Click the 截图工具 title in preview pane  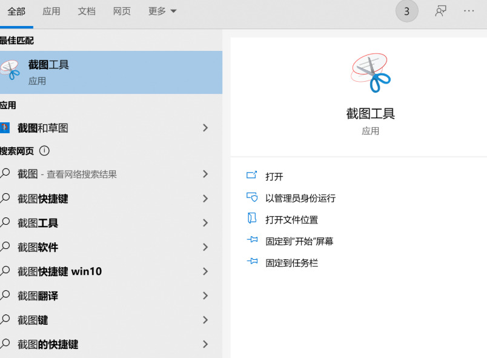(370, 114)
